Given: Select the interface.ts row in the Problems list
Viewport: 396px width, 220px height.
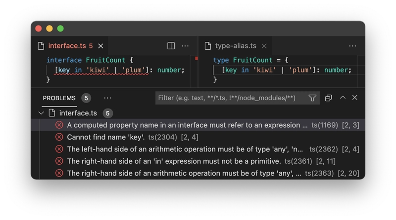Looking at the screenshot, I should (x=198, y=113).
